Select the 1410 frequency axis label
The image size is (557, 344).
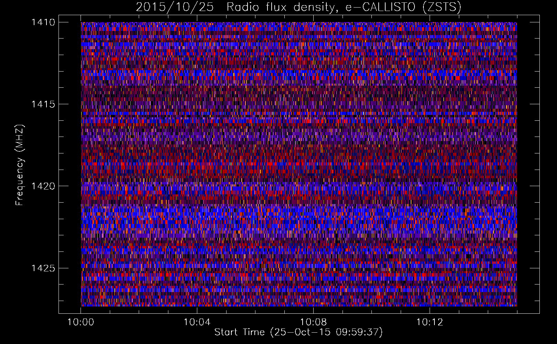(x=43, y=22)
